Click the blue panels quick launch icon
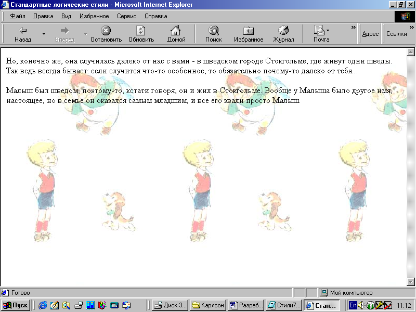416x312 pixels. pos(90,305)
